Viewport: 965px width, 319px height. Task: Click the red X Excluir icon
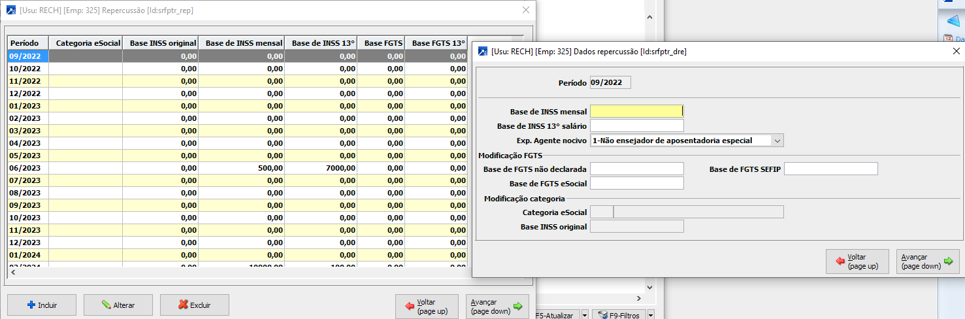coord(183,305)
